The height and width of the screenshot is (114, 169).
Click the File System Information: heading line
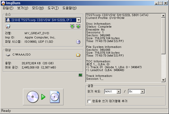[104, 47]
